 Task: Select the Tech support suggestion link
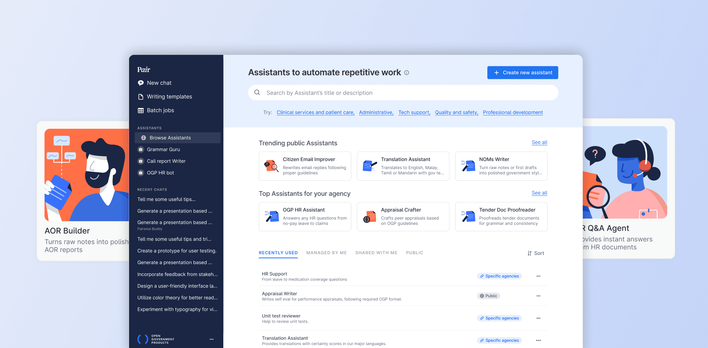(x=414, y=112)
